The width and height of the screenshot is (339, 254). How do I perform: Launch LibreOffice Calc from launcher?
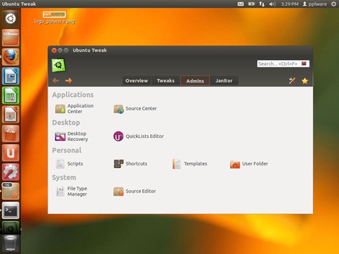point(10,95)
